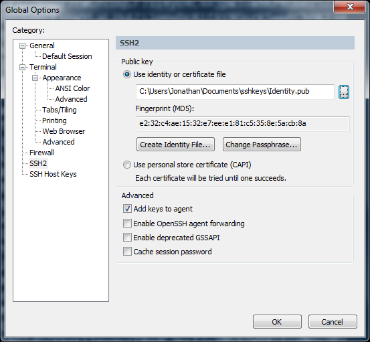Open ANSI Color category
This screenshot has height=342, width=370.
(x=72, y=88)
